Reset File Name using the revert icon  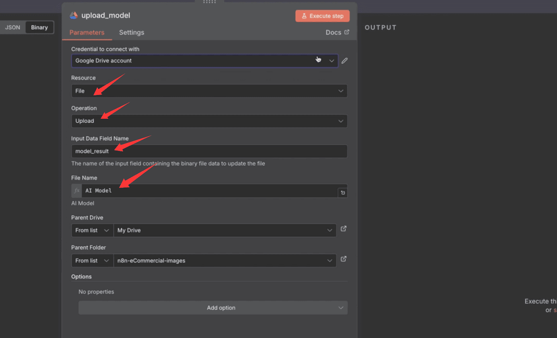click(x=343, y=193)
